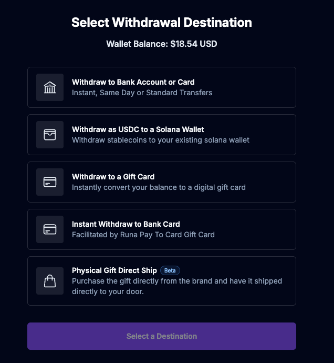Click the 'Wallet Balance:' label
This screenshot has width=334, height=363.
pyautogui.click(x=137, y=44)
